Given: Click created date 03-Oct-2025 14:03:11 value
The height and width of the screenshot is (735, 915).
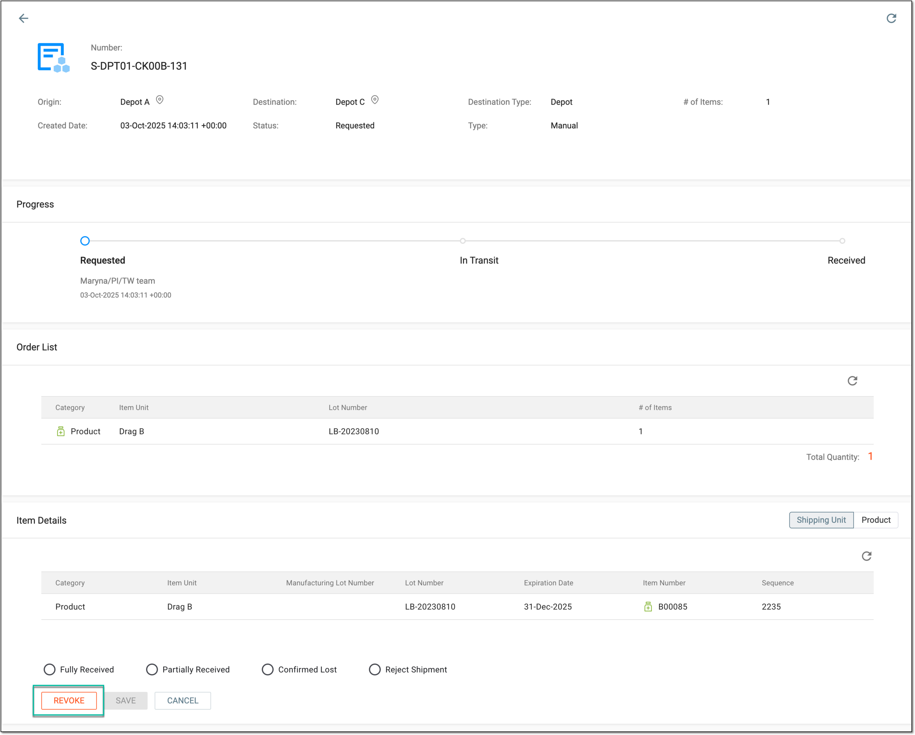Looking at the screenshot, I should click(173, 126).
